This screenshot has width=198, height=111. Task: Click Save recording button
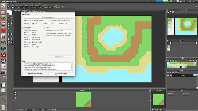click(x=61, y=74)
